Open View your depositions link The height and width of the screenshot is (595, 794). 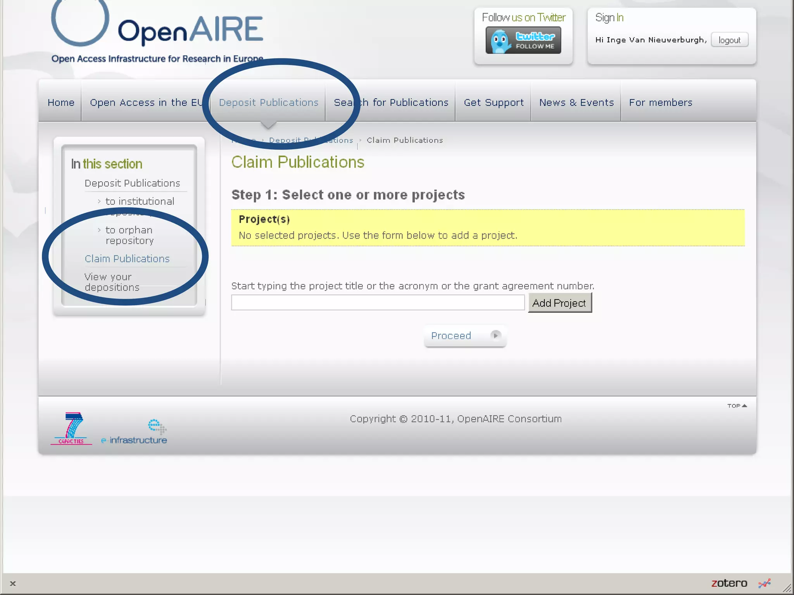pyautogui.click(x=112, y=282)
